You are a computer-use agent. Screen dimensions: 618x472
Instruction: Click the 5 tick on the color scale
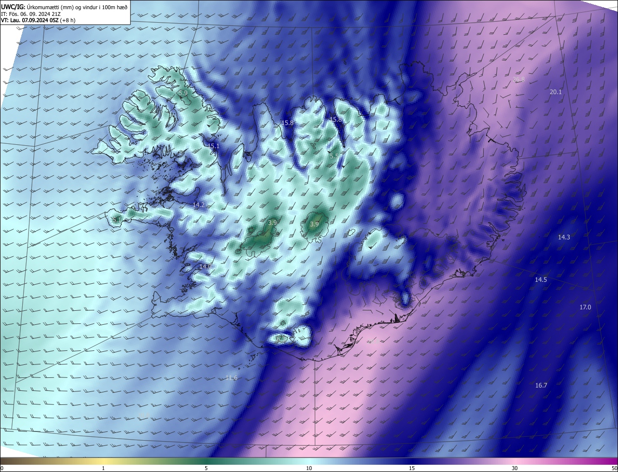coord(206,468)
